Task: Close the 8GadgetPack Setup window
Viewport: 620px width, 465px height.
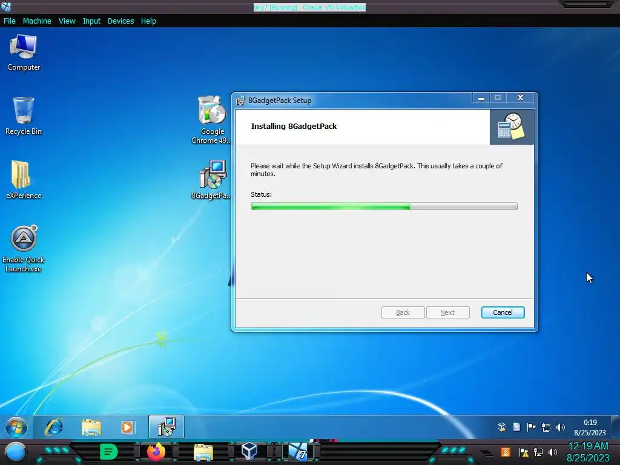Action: coord(520,97)
